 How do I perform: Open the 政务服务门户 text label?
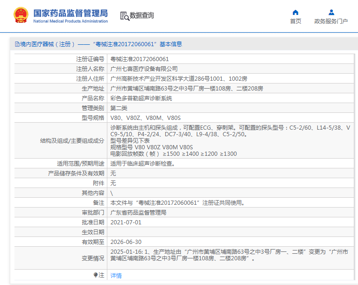click(x=331, y=21)
